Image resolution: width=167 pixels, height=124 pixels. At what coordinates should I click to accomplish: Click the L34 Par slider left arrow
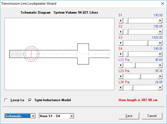(x=121, y=88)
